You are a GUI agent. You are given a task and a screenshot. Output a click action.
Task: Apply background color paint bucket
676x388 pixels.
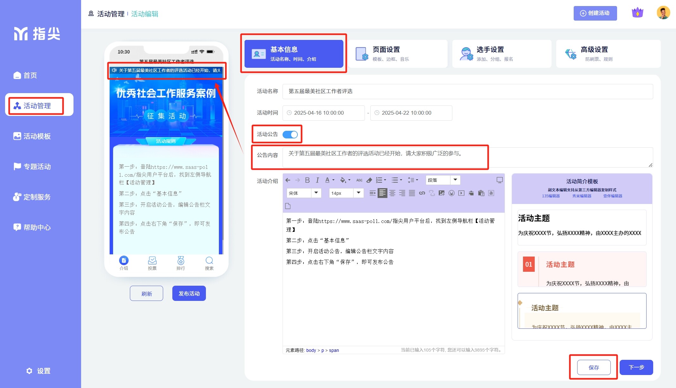click(x=343, y=180)
